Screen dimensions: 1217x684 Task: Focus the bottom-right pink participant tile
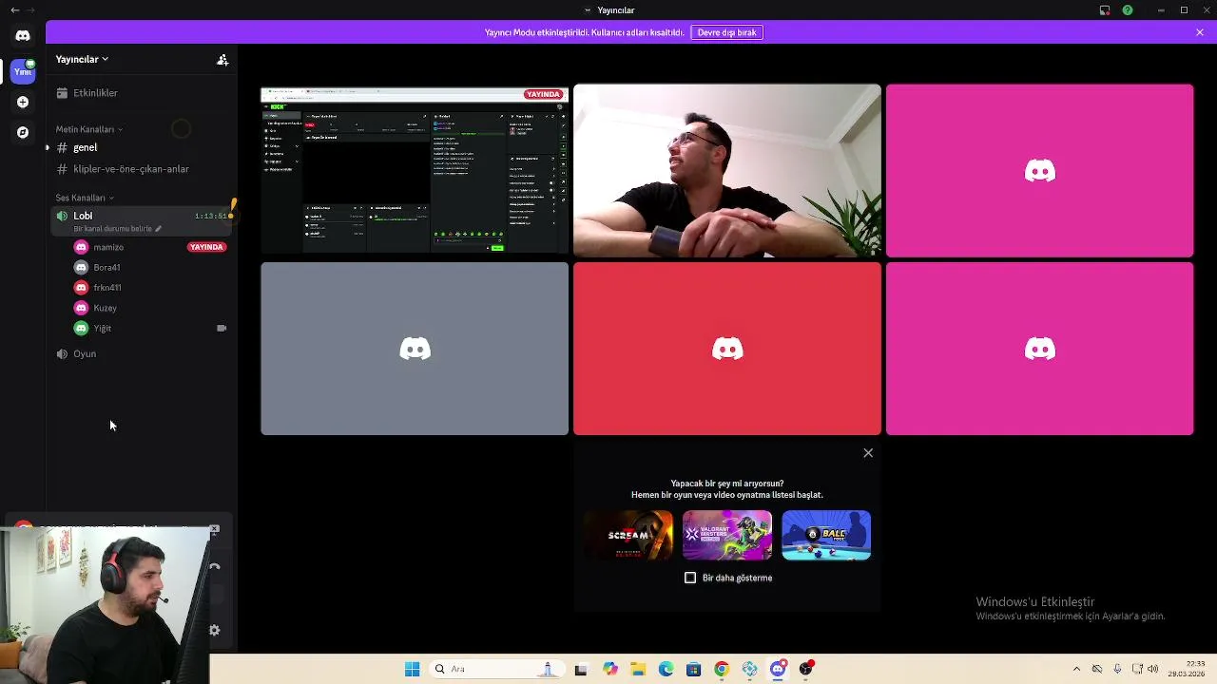pos(1040,349)
